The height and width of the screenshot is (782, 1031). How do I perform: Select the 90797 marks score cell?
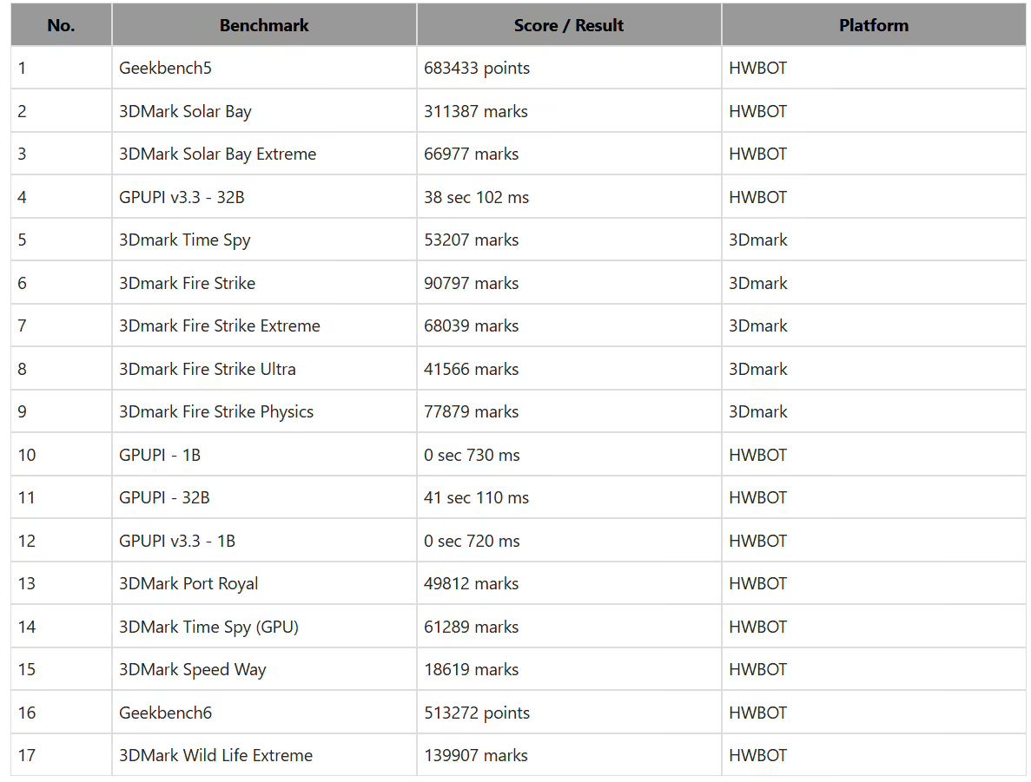point(471,284)
